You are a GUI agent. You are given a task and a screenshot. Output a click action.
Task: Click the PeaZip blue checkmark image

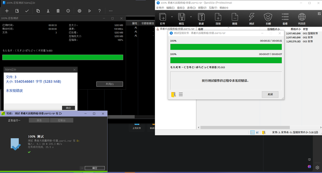(x=16, y=144)
